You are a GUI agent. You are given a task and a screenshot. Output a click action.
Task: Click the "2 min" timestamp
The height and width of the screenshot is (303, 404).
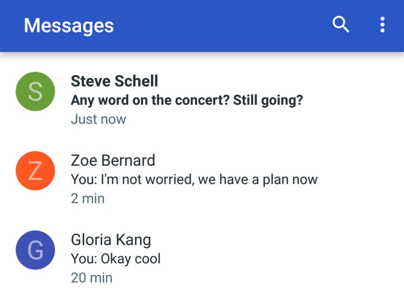(88, 198)
